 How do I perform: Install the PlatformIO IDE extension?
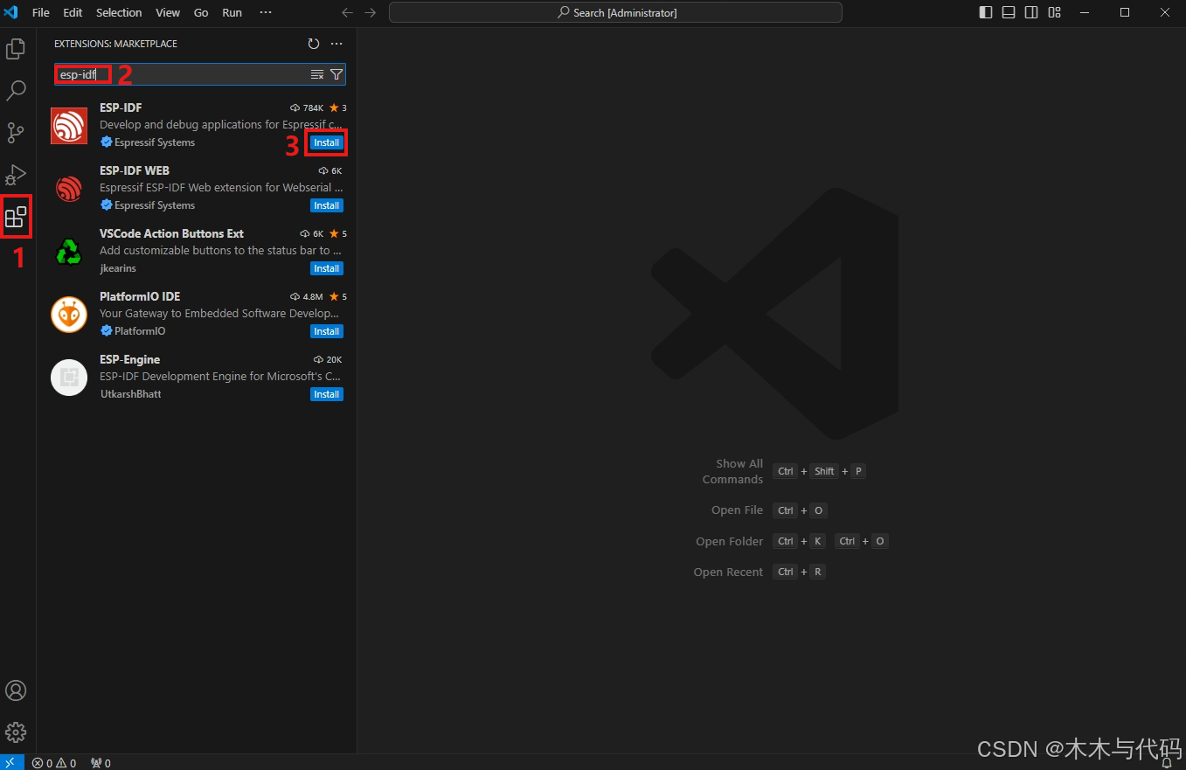pos(327,331)
